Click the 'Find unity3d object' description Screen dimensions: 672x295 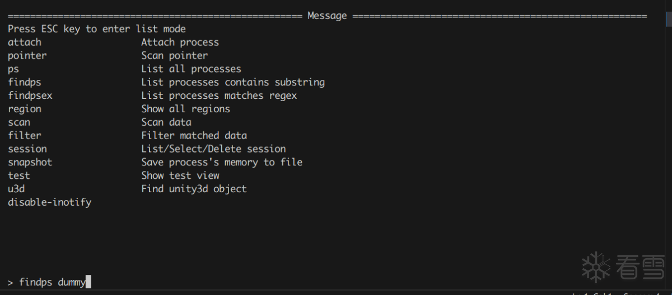pos(194,189)
